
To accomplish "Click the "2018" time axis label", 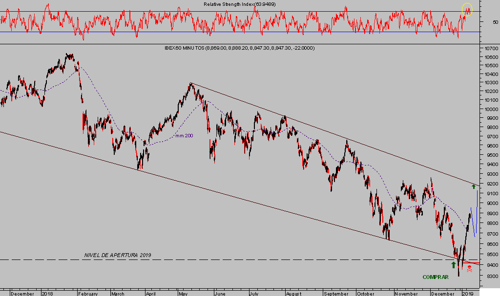I will pos(47,294).
